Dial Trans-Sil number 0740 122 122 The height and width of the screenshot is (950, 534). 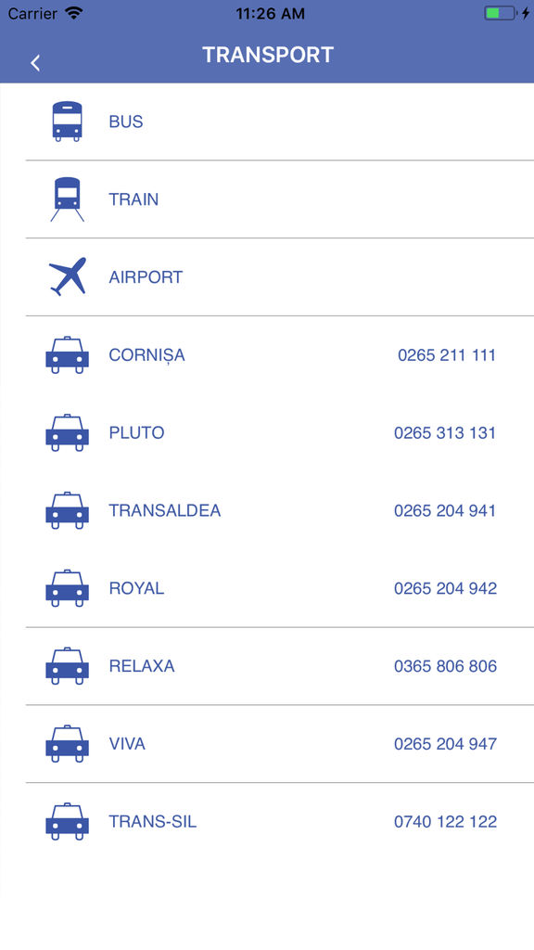coord(446,822)
